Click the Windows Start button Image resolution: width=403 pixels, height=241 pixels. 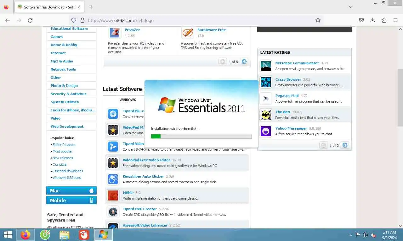tap(8, 235)
